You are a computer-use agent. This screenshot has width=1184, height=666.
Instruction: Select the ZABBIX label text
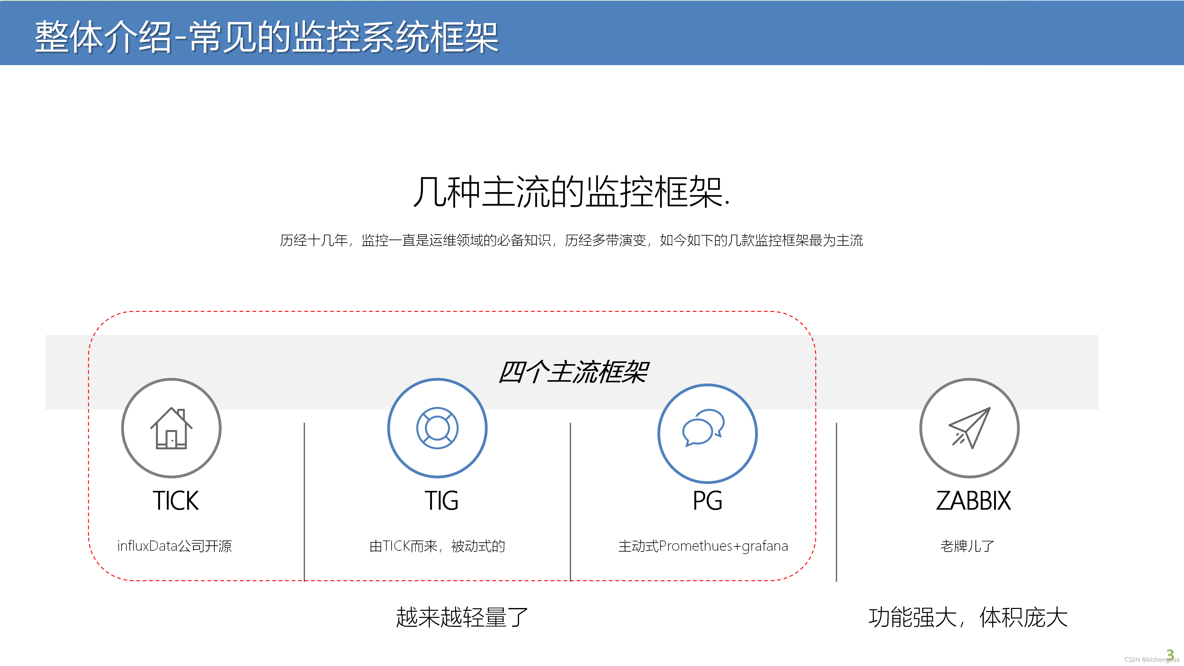[x=973, y=500]
